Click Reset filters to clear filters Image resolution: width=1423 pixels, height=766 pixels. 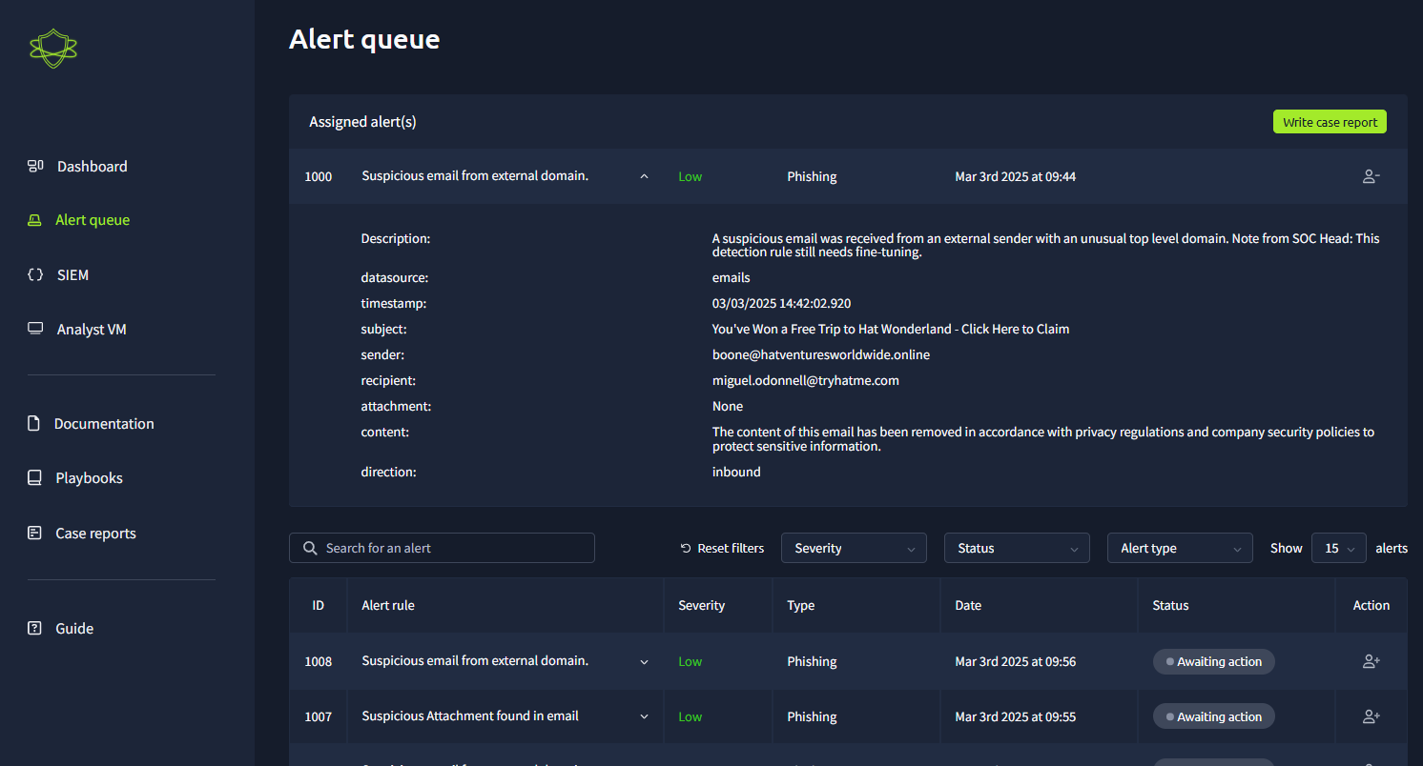722,548
